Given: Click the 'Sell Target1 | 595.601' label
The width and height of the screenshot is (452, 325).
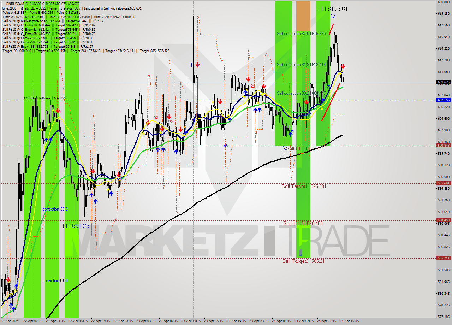Looking at the screenshot, I should [x=304, y=186].
